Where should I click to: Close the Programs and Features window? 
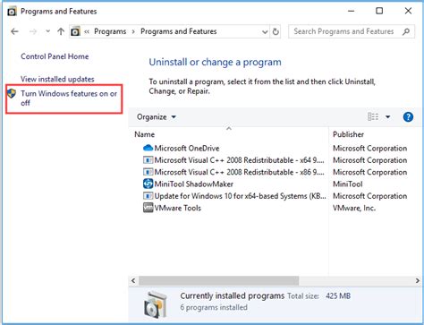(x=408, y=12)
